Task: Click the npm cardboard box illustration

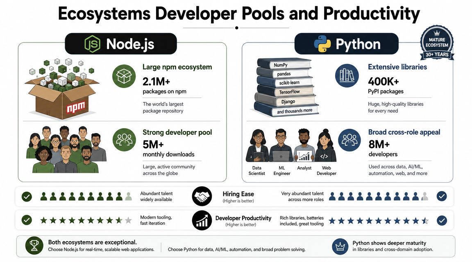Action: click(x=62, y=89)
